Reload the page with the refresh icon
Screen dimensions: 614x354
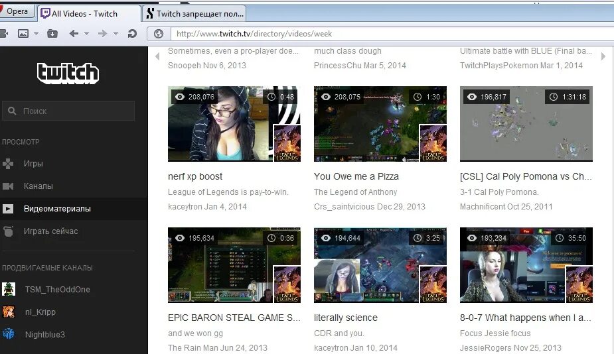(132, 34)
